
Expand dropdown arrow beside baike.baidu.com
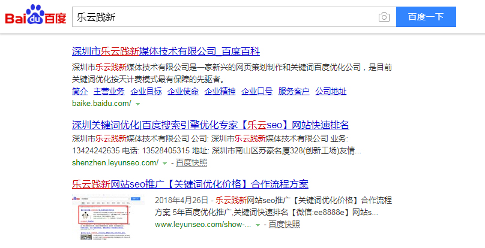click(137, 104)
